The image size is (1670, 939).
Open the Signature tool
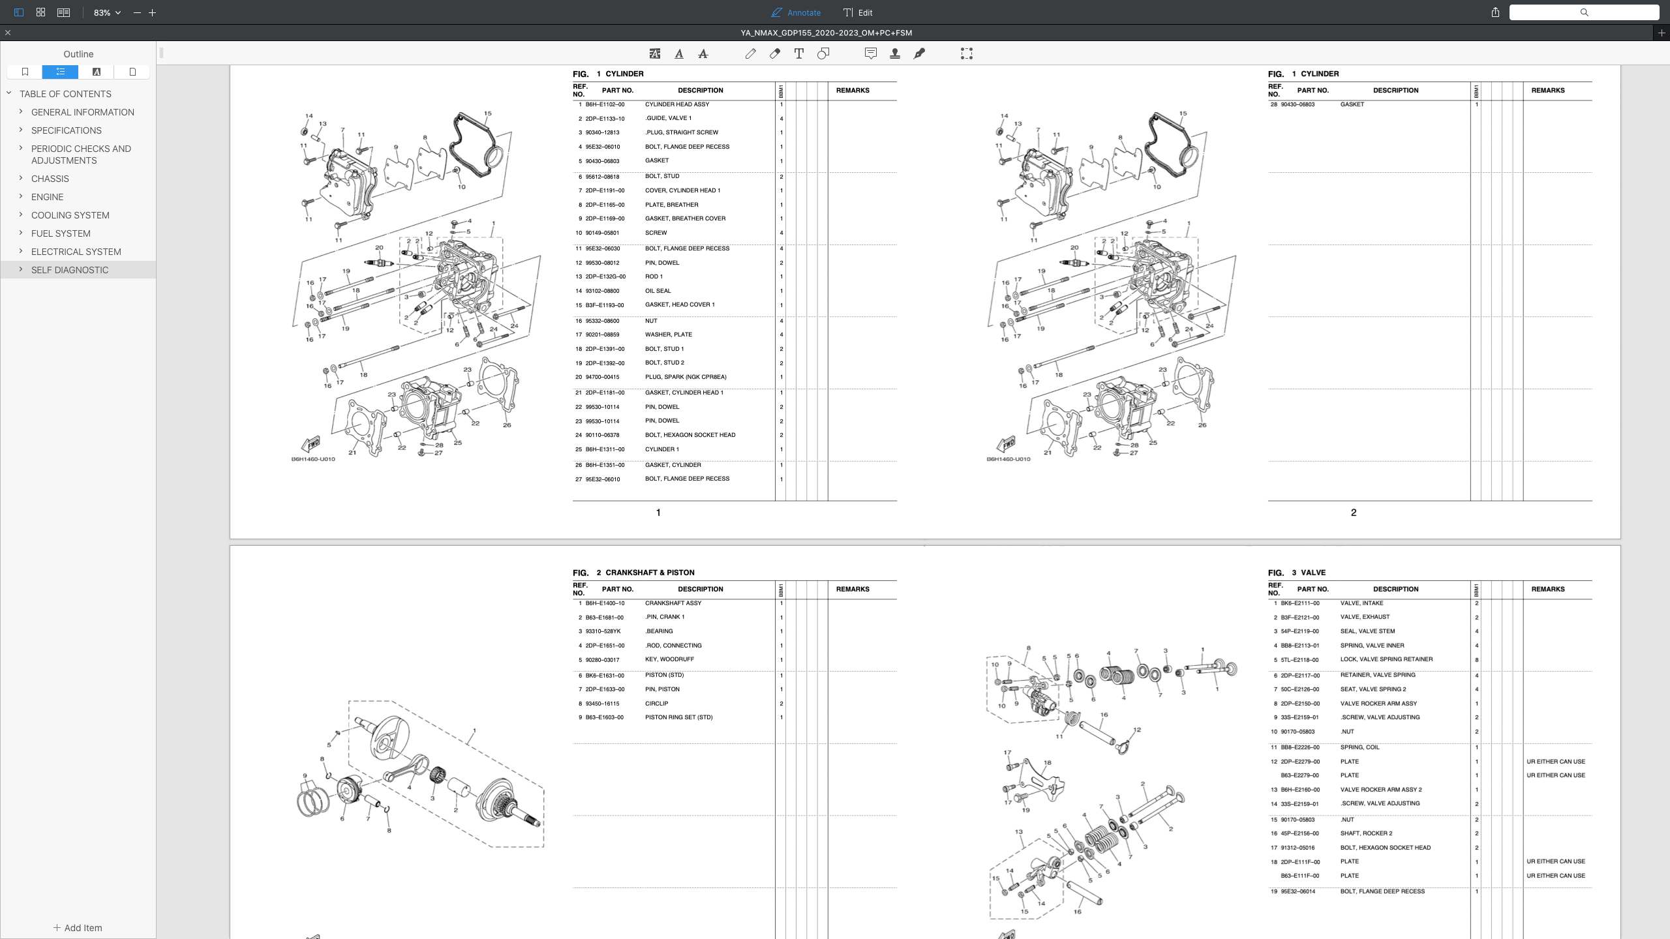pos(919,53)
